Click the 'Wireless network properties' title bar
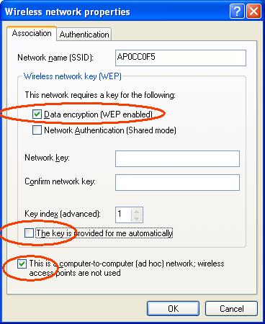The image size is (265, 324). [115, 12]
